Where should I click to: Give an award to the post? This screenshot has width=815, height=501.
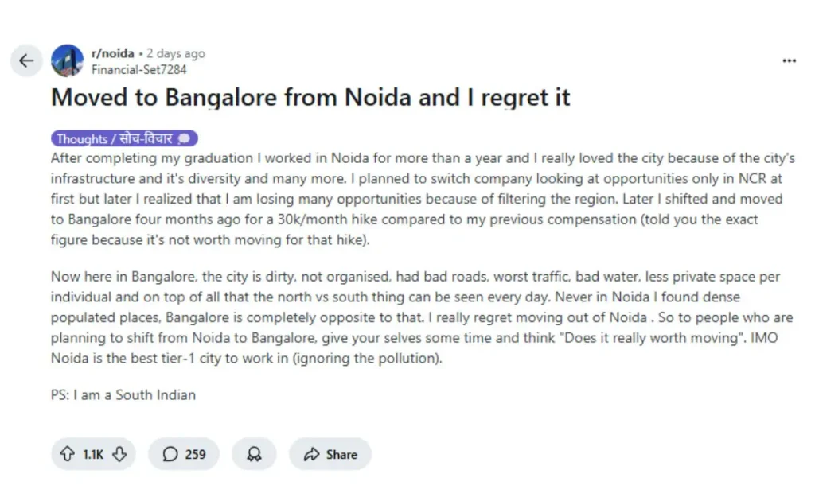[254, 454]
